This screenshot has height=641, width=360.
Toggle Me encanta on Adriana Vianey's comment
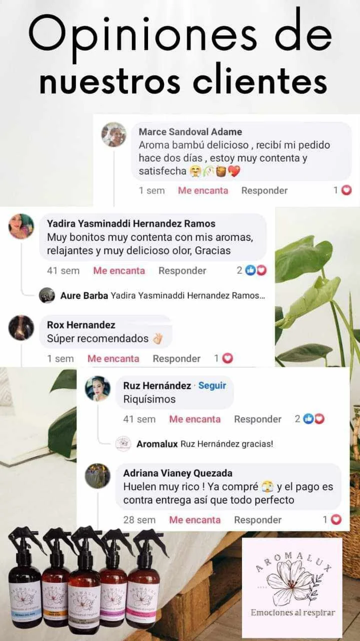pyautogui.click(x=194, y=520)
